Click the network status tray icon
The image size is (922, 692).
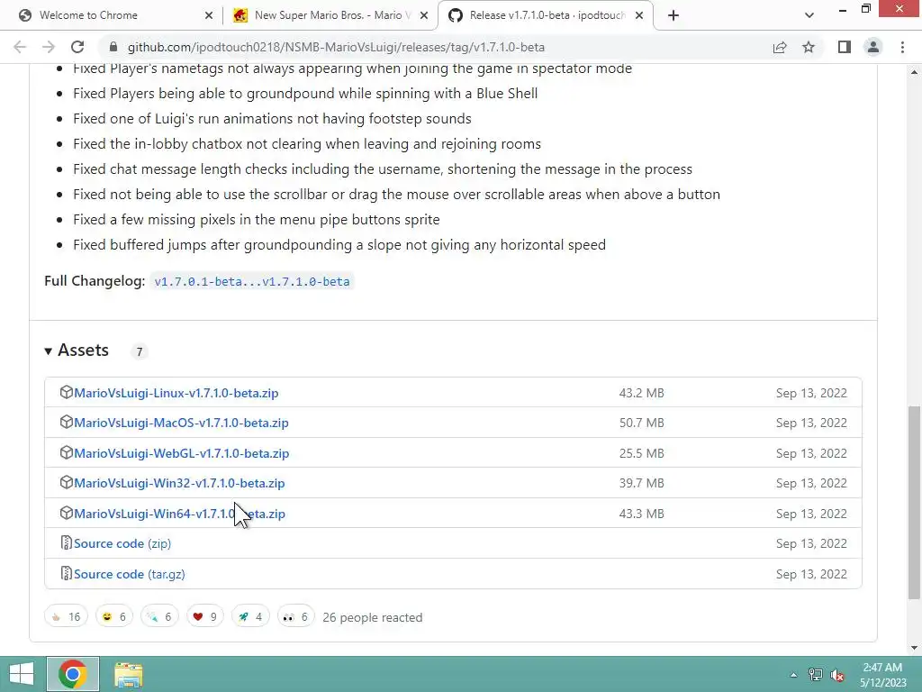click(816, 675)
